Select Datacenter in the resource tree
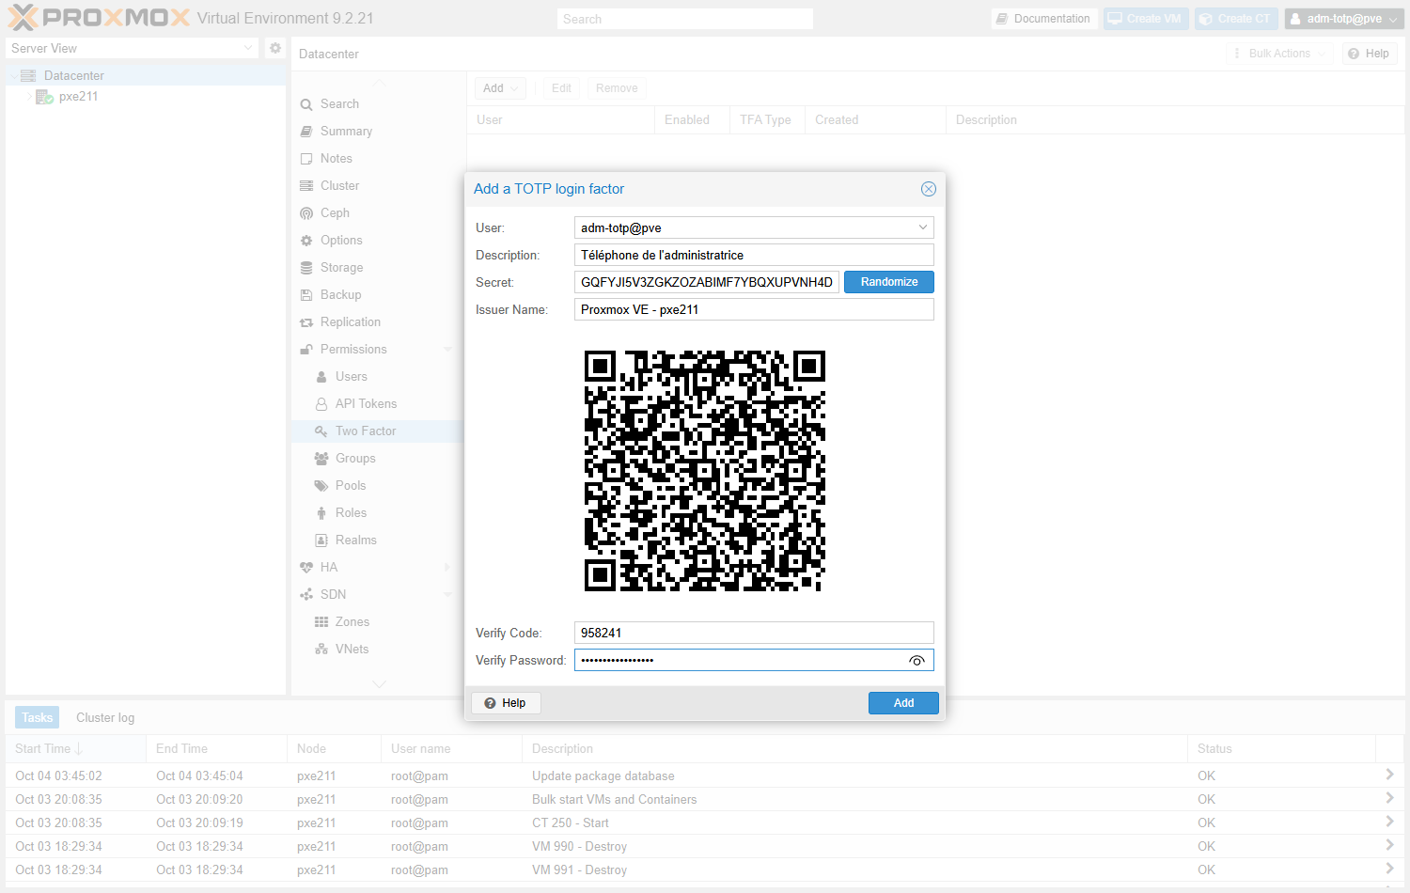 click(74, 75)
